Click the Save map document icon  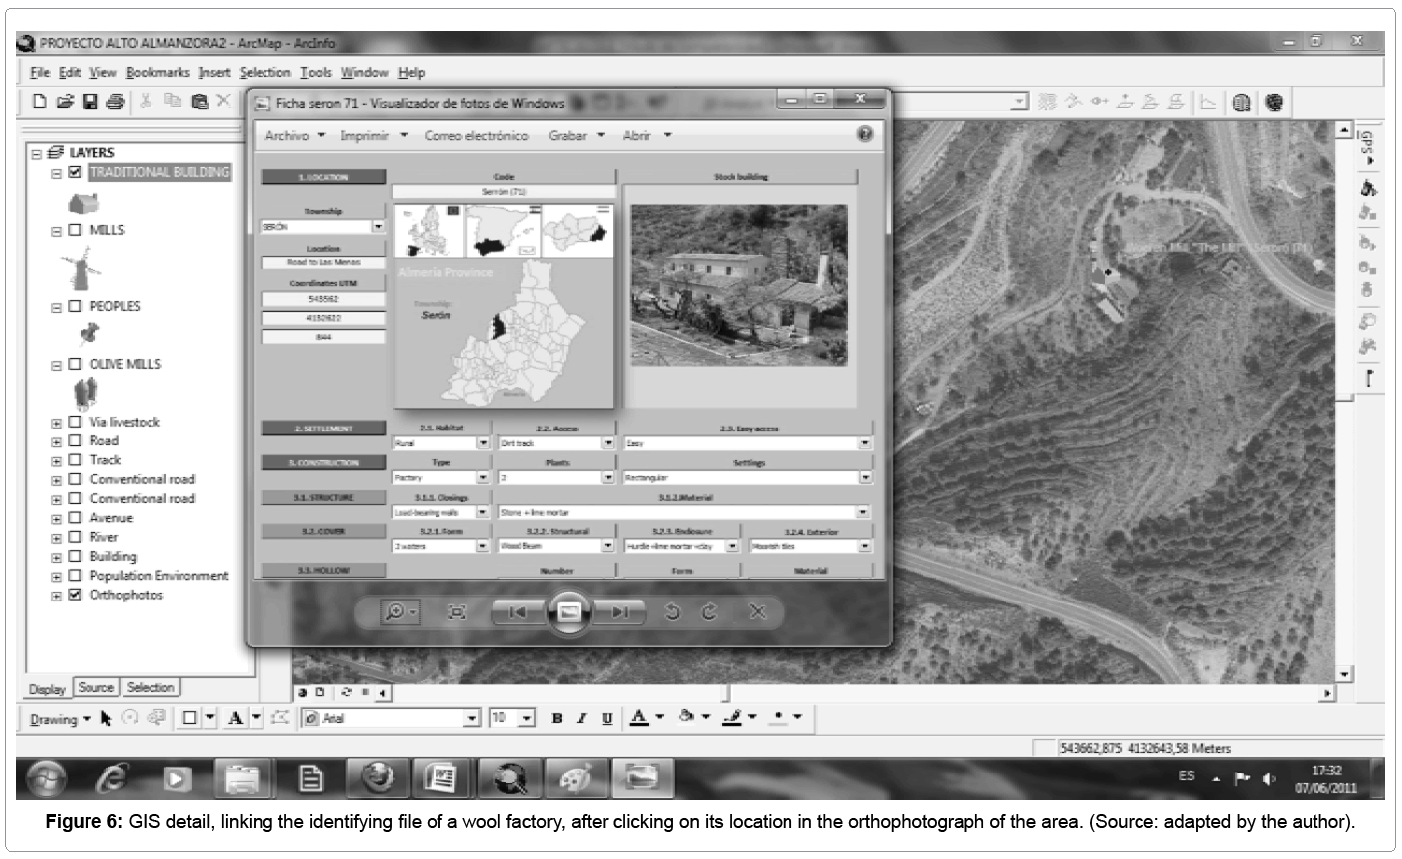pyautogui.click(x=90, y=101)
